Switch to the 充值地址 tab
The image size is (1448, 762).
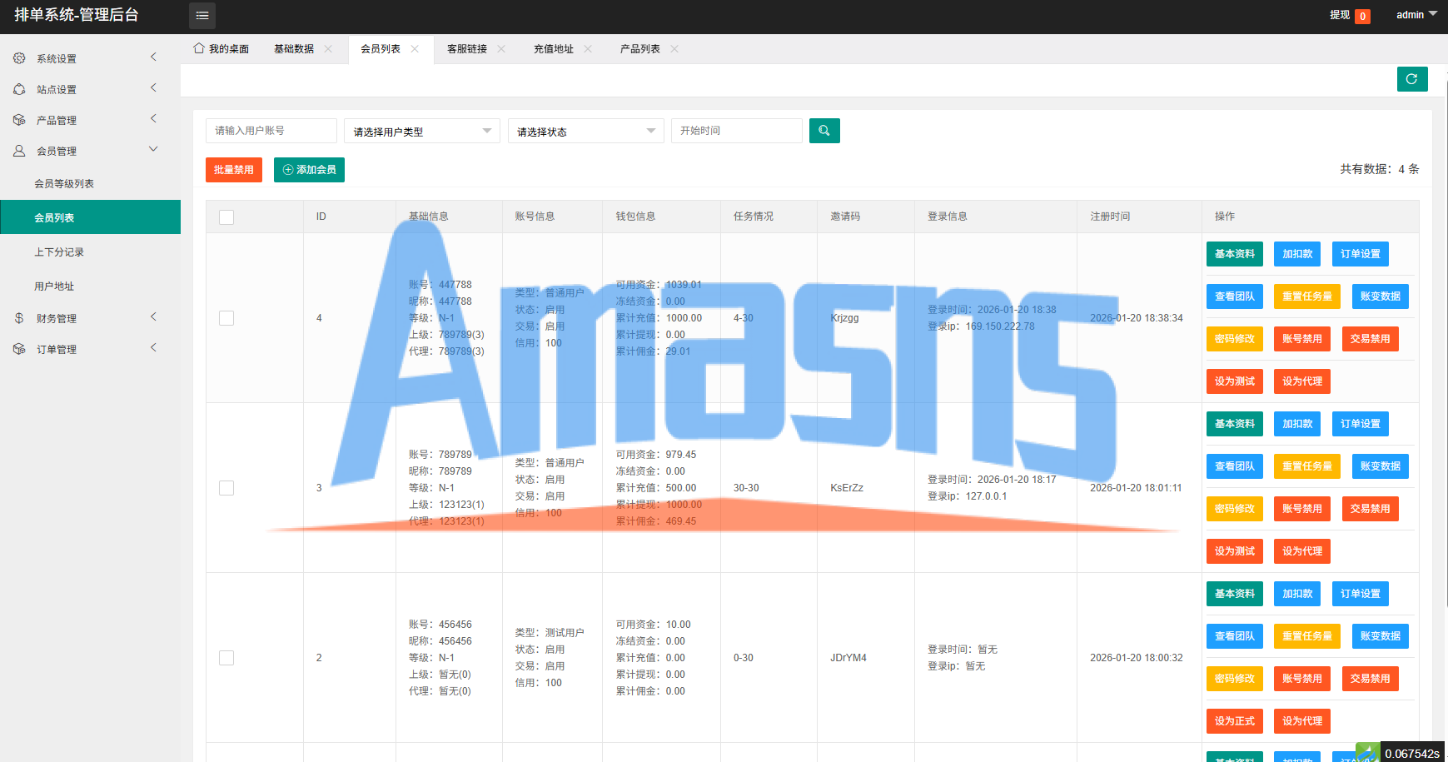554,49
